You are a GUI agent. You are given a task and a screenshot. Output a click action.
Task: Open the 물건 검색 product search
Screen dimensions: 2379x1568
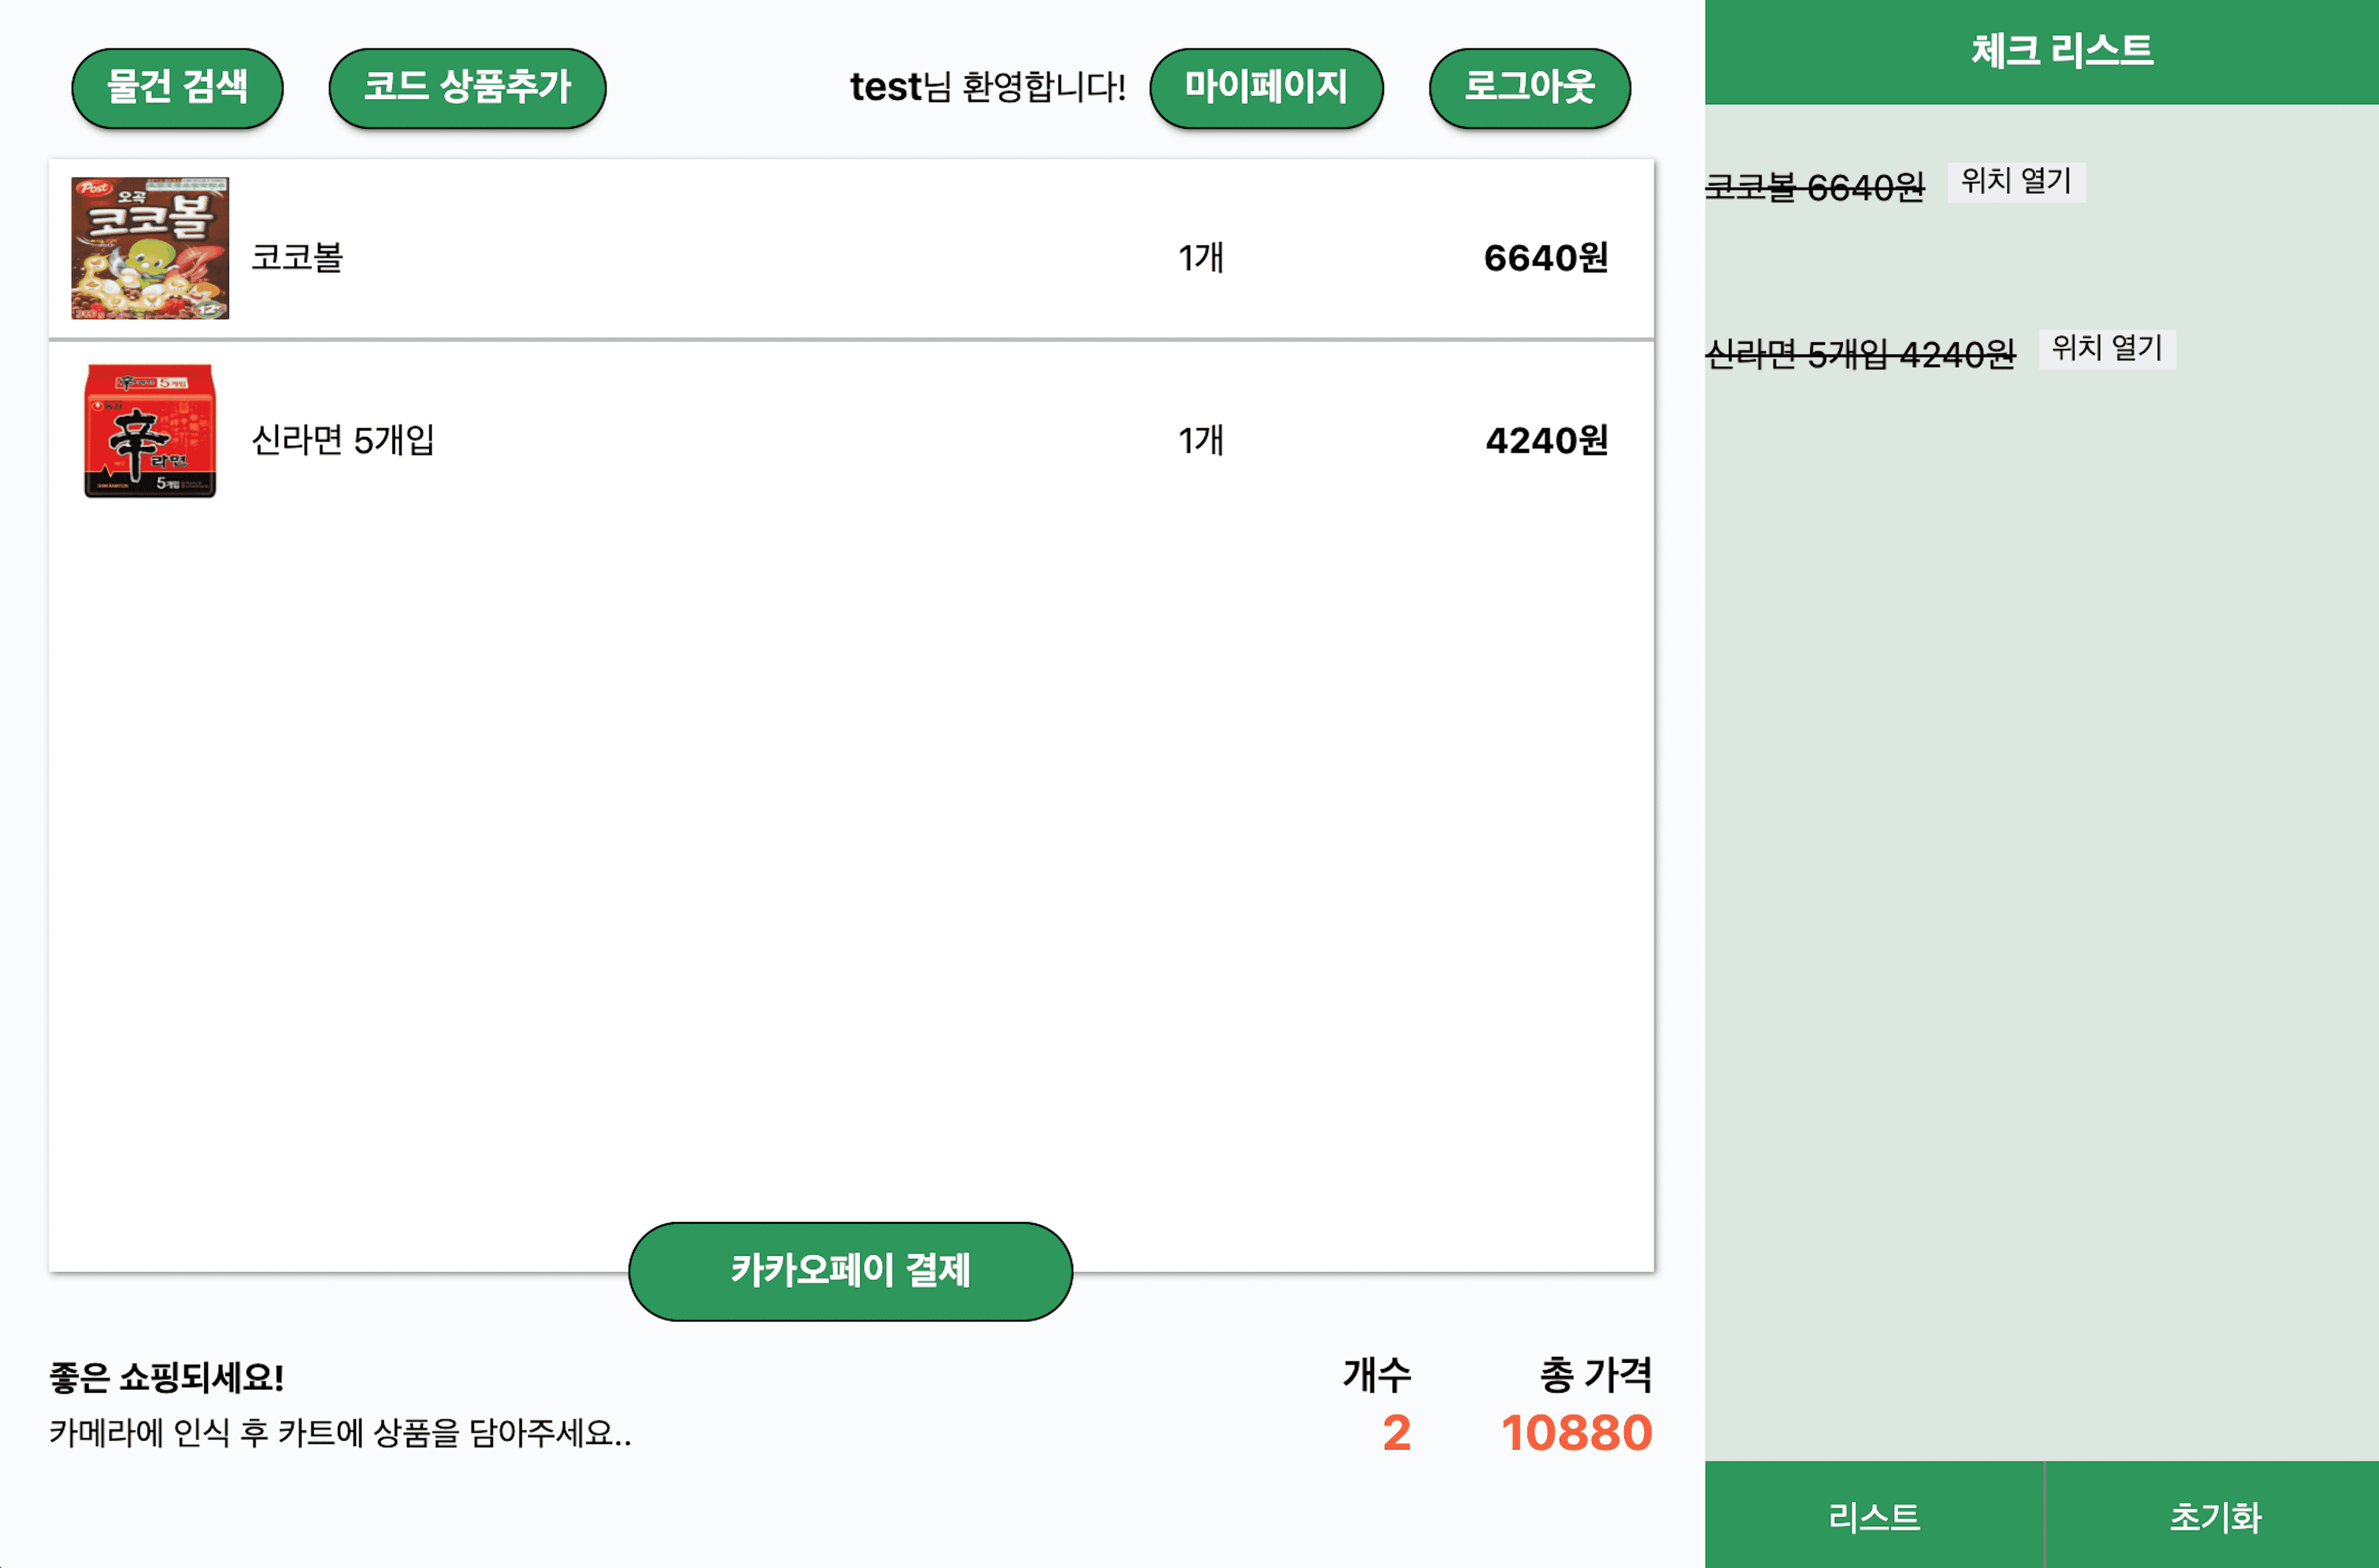tap(176, 88)
